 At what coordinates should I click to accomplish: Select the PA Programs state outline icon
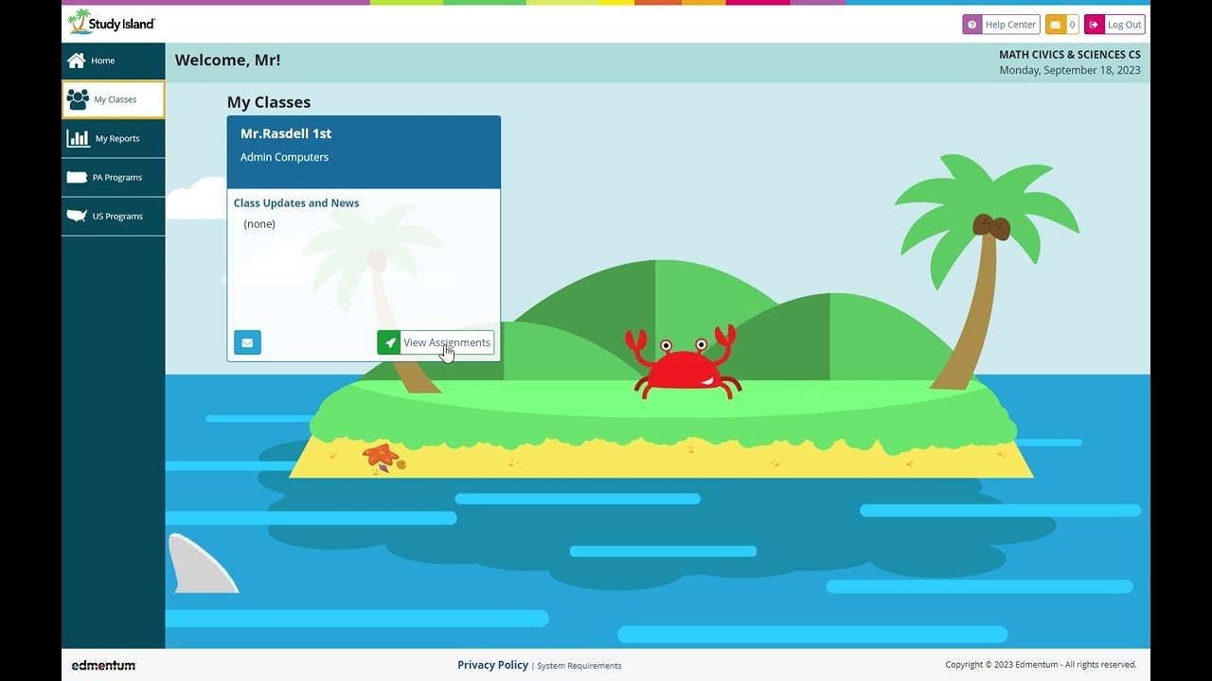click(x=79, y=177)
